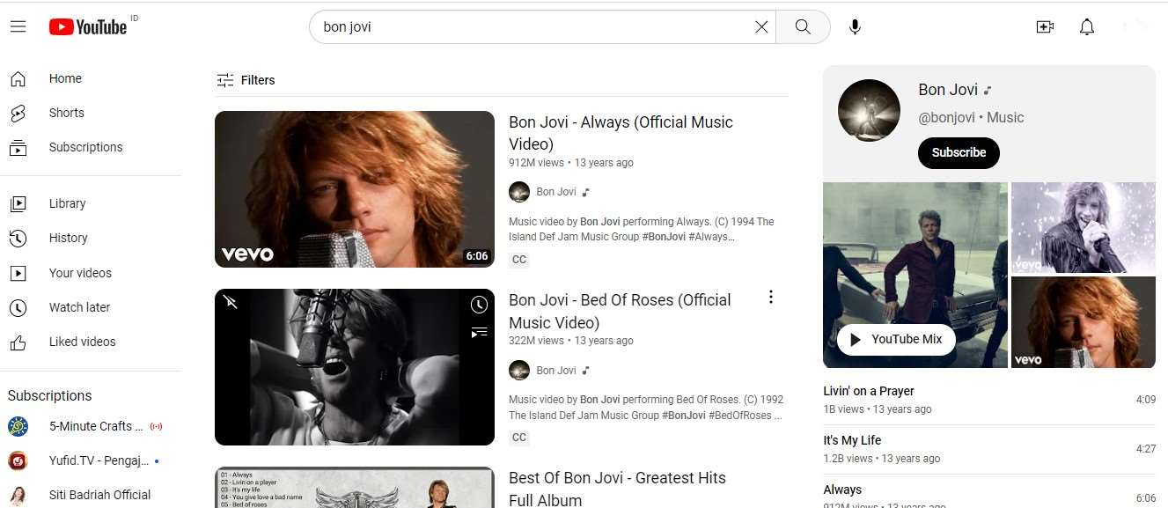Image resolution: width=1168 pixels, height=508 pixels.
Task: Click the Yufid.TV channel avatar
Action: [18, 460]
